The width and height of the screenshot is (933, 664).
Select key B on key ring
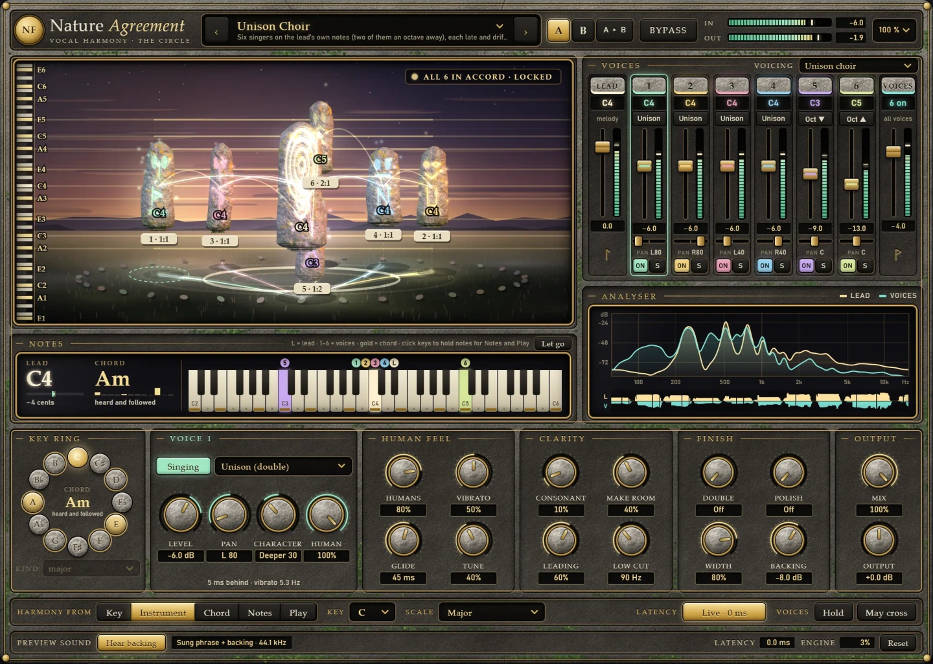[x=55, y=463]
